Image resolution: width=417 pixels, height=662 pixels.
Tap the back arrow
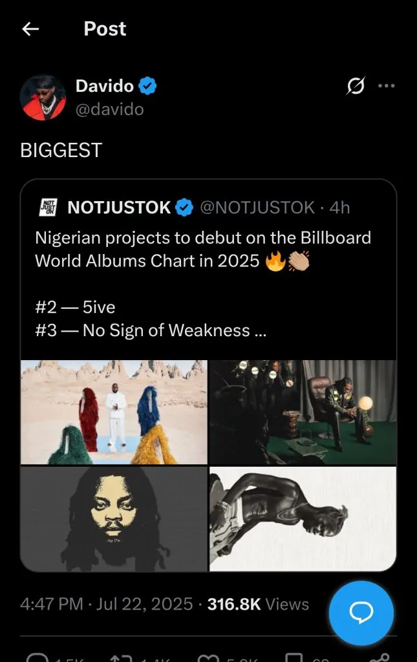click(30, 29)
